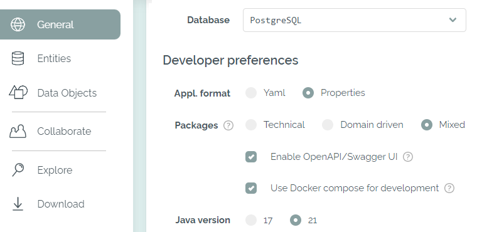This screenshot has width=477, height=232.
Task: Select Java version 21
Action: 296,220
